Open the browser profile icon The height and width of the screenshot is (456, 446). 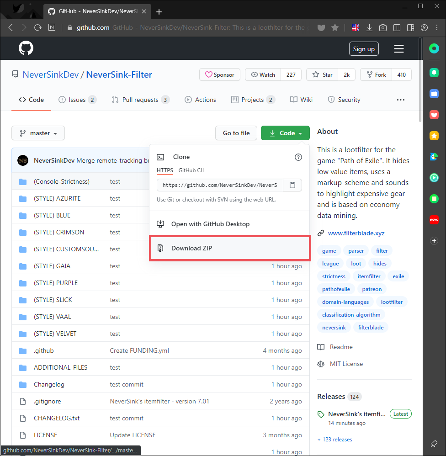pos(424,27)
